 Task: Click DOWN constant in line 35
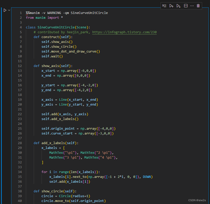pyautogui.click(x=147, y=177)
